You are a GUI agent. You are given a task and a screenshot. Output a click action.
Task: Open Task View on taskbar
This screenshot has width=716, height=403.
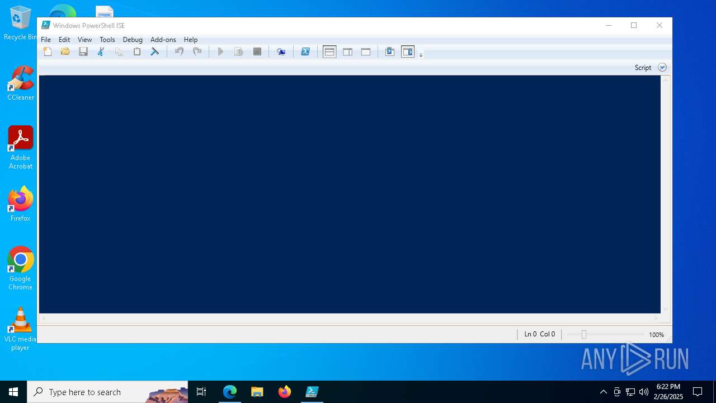click(201, 392)
